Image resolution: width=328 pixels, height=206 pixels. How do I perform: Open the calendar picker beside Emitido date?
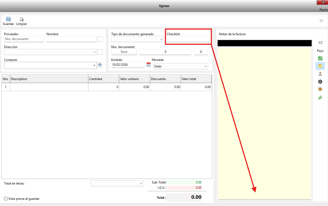(149, 65)
